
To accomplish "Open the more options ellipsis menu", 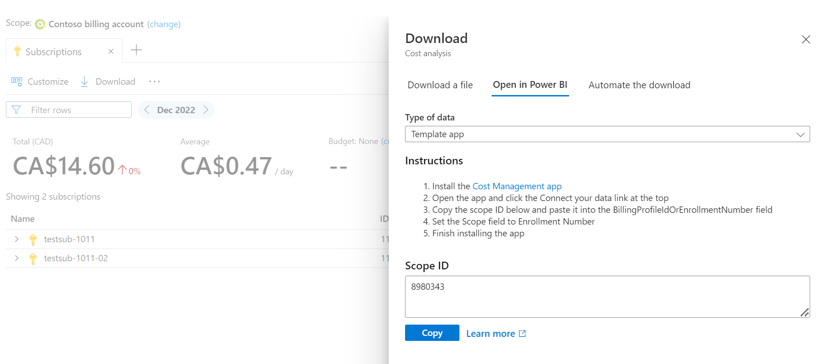I will [x=155, y=81].
